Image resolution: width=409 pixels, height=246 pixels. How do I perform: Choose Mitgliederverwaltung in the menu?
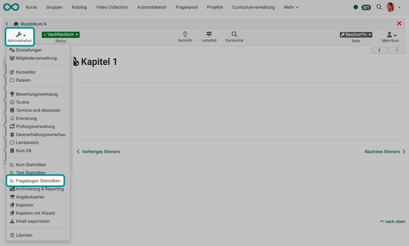point(36,58)
